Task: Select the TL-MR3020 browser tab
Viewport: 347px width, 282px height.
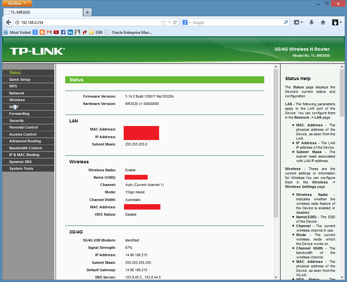Action: pyautogui.click(x=43, y=12)
